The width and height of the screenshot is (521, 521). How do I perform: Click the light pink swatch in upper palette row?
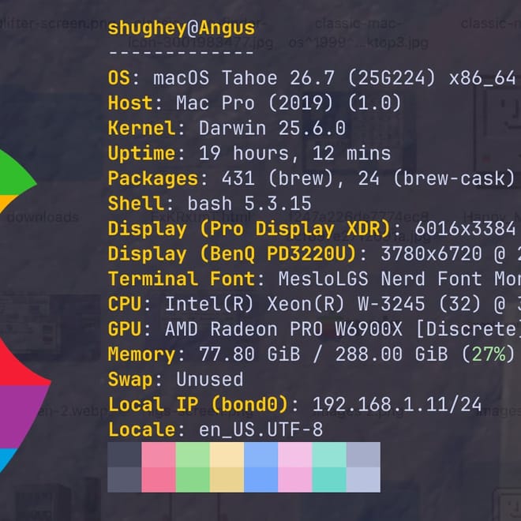[294, 455]
